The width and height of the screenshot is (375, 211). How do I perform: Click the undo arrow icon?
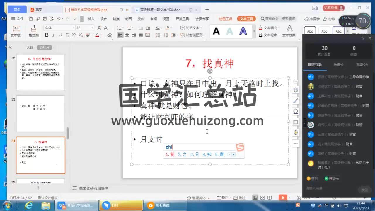click(59, 19)
